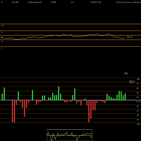Click the '-40' label on the MR axis

(138, 111)
